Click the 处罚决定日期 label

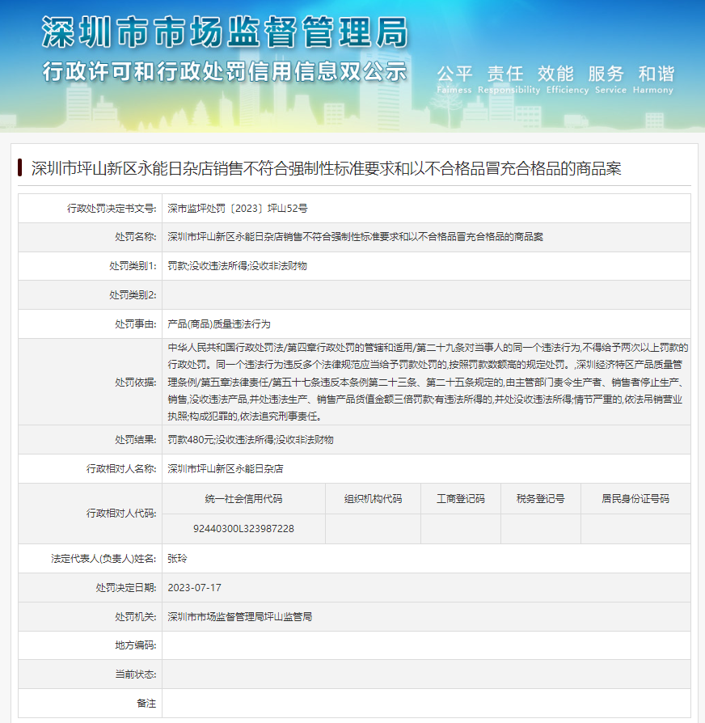126,588
